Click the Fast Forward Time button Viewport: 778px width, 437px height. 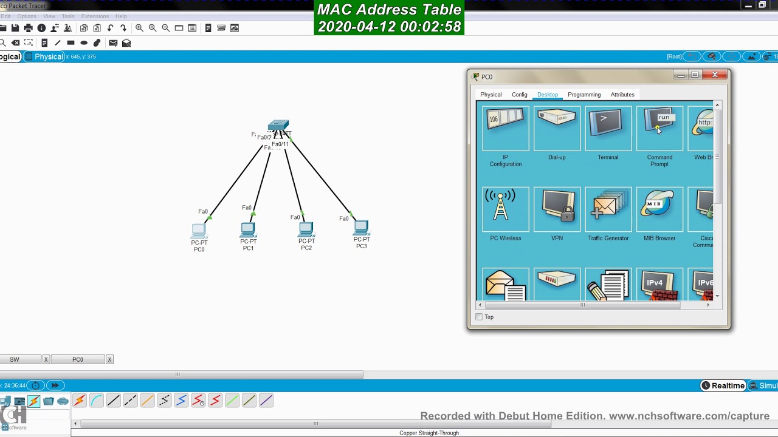pos(55,385)
